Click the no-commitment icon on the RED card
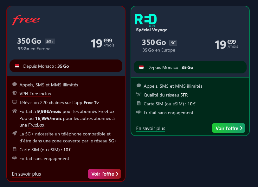 click(138, 112)
